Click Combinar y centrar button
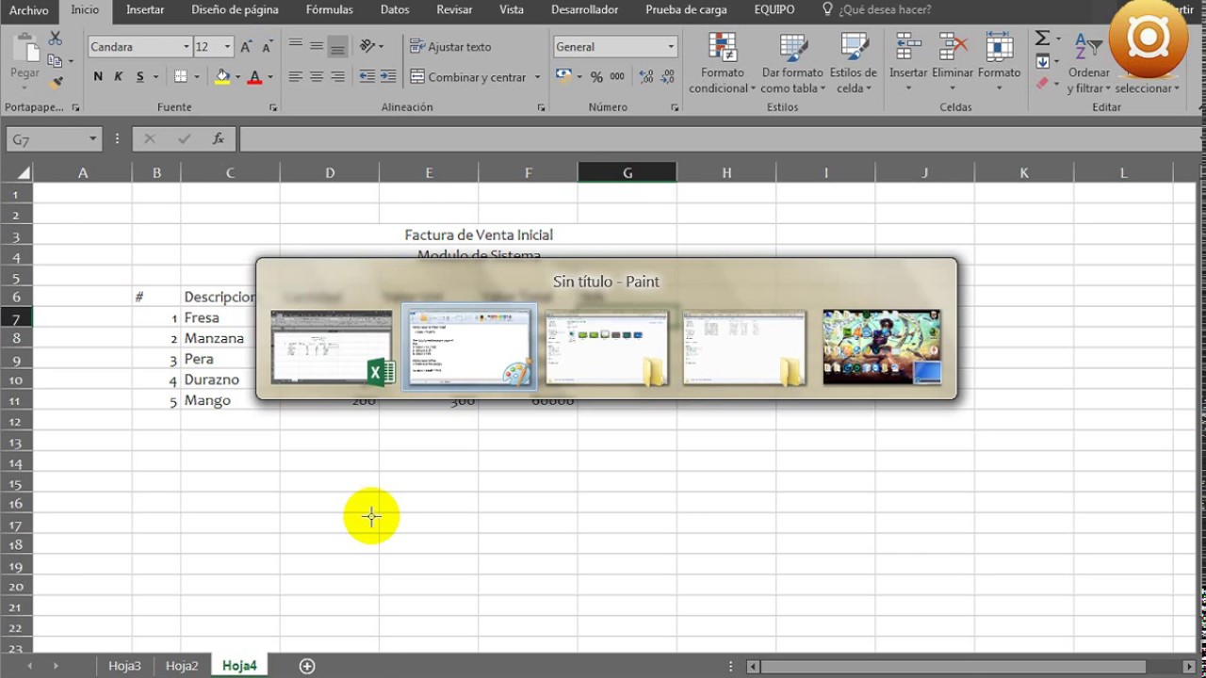The height and width of the screenshot is (678, 1206). [x=468, y=77]
